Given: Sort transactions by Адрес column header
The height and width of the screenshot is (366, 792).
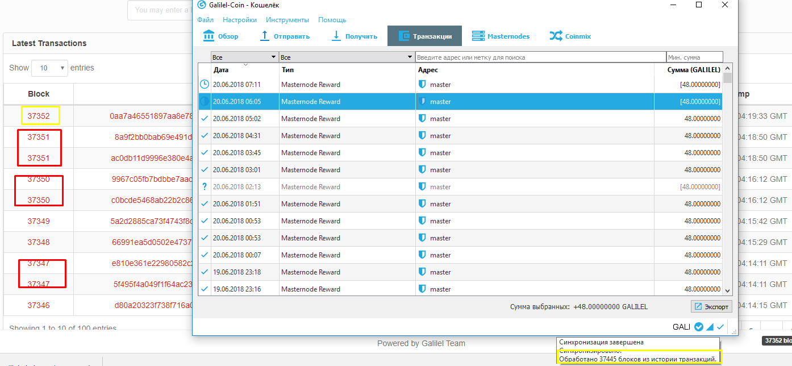Looking at the screenshot, I should pyautogui.click(x=535, y=70).
